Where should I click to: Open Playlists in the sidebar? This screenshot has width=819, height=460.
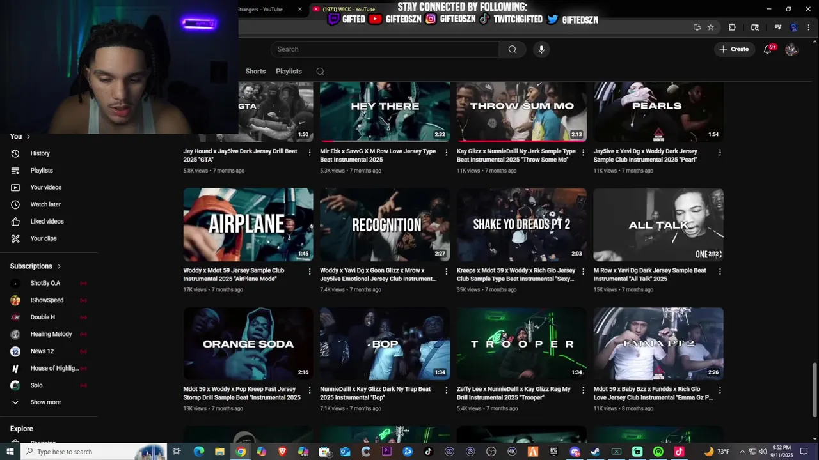tap(42, 171)
